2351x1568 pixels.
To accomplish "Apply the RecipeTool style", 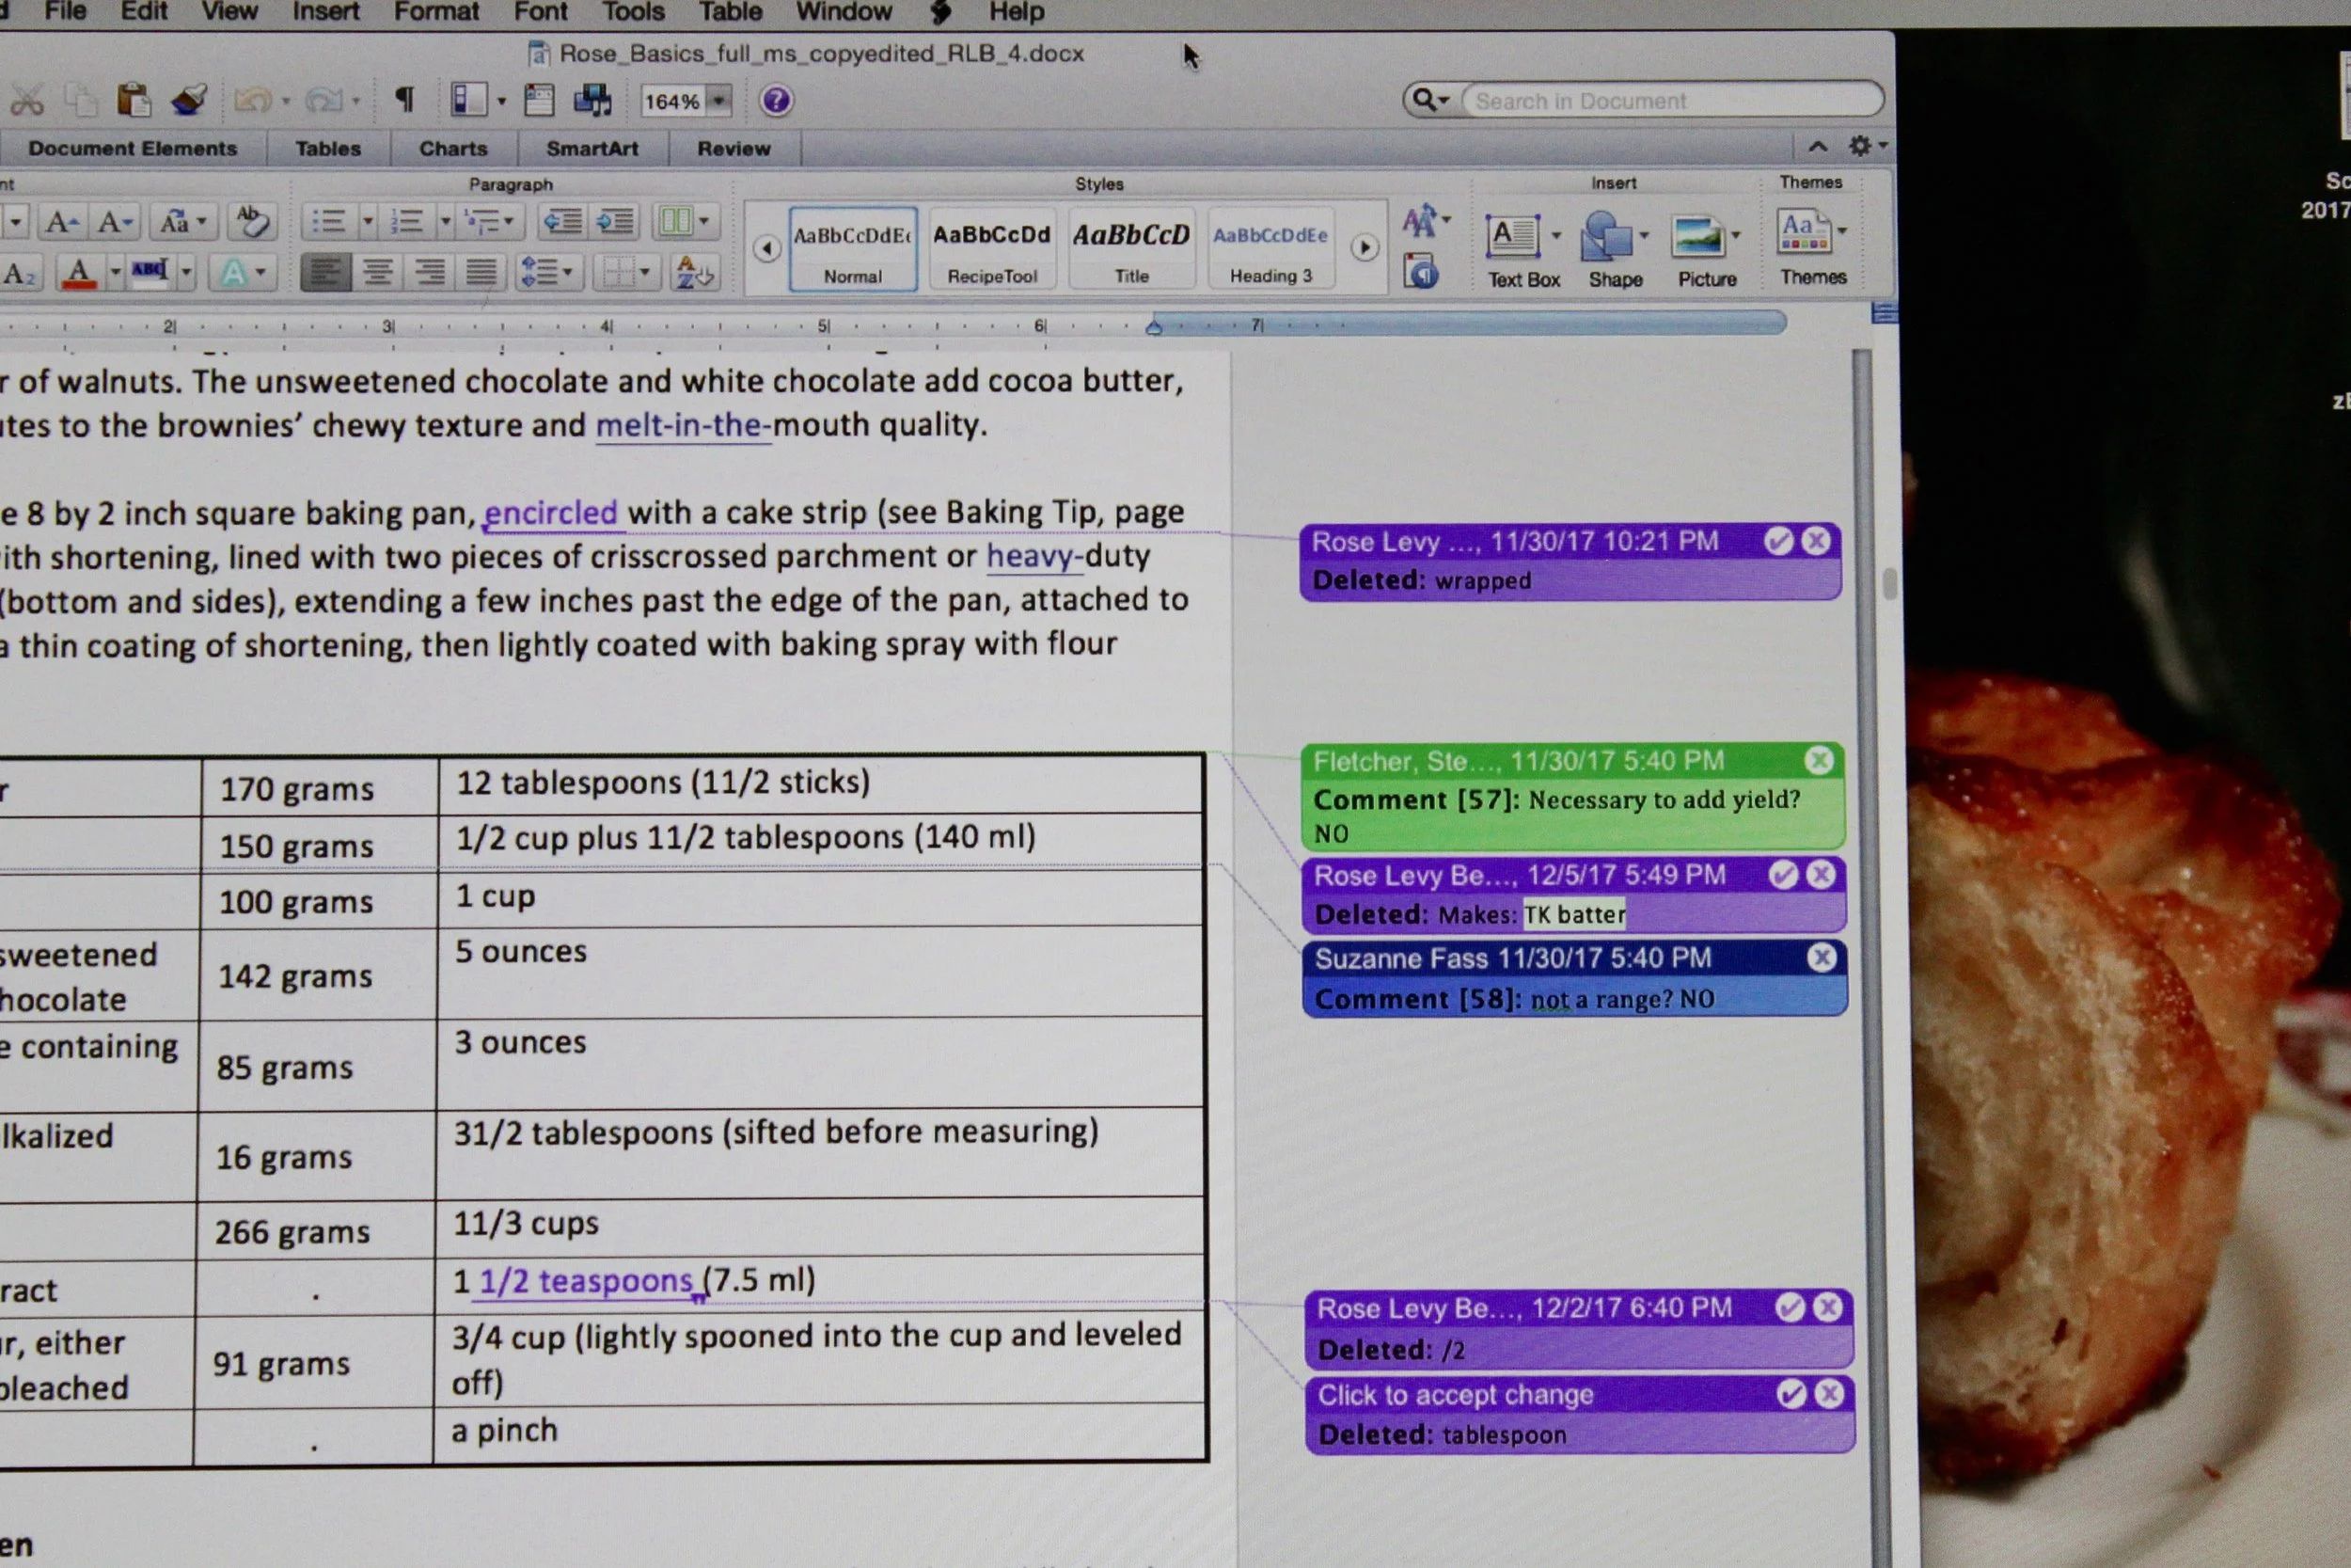I will point(991,250).
